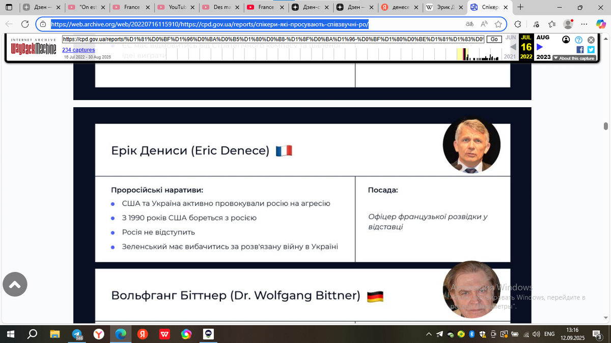Screen dimensions: 611x343
Task: Open the Windows notification center
Action: coord(598,334)
